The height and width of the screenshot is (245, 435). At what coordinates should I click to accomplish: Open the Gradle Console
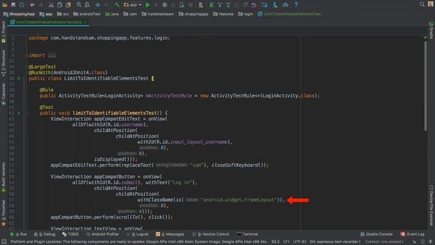pos(376,234)
